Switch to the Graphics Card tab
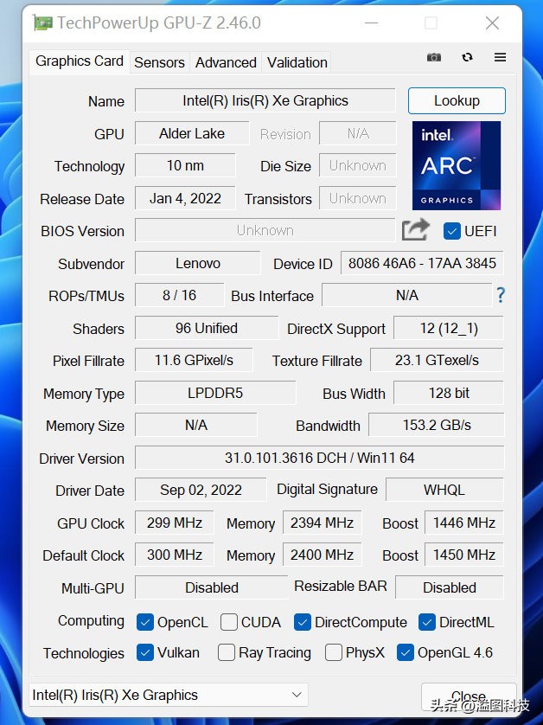543x725 pixels. pos(80,61)
